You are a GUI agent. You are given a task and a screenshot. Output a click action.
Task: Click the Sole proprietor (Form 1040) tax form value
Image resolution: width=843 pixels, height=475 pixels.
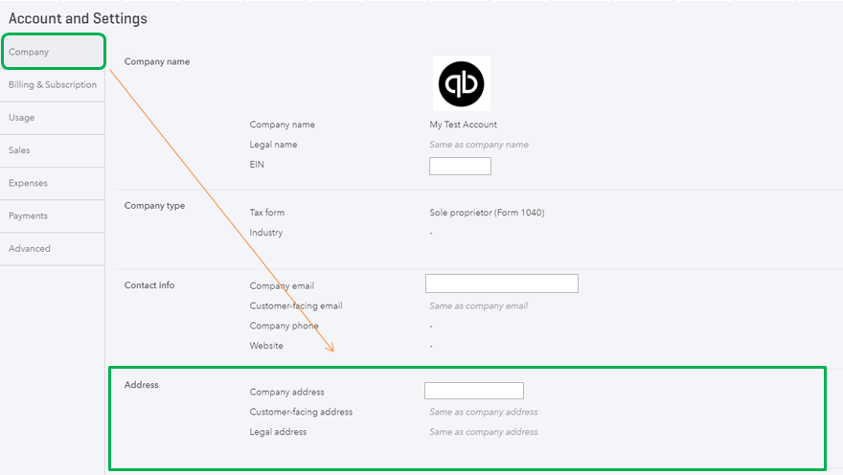487,213
